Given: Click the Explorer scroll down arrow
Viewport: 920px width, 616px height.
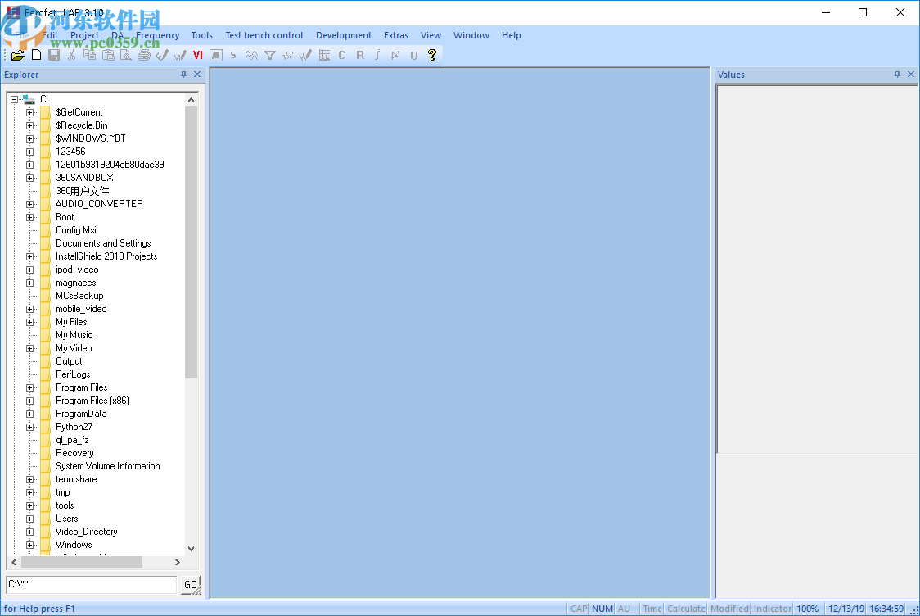Looking at the screenshot, I should point(191,549).
